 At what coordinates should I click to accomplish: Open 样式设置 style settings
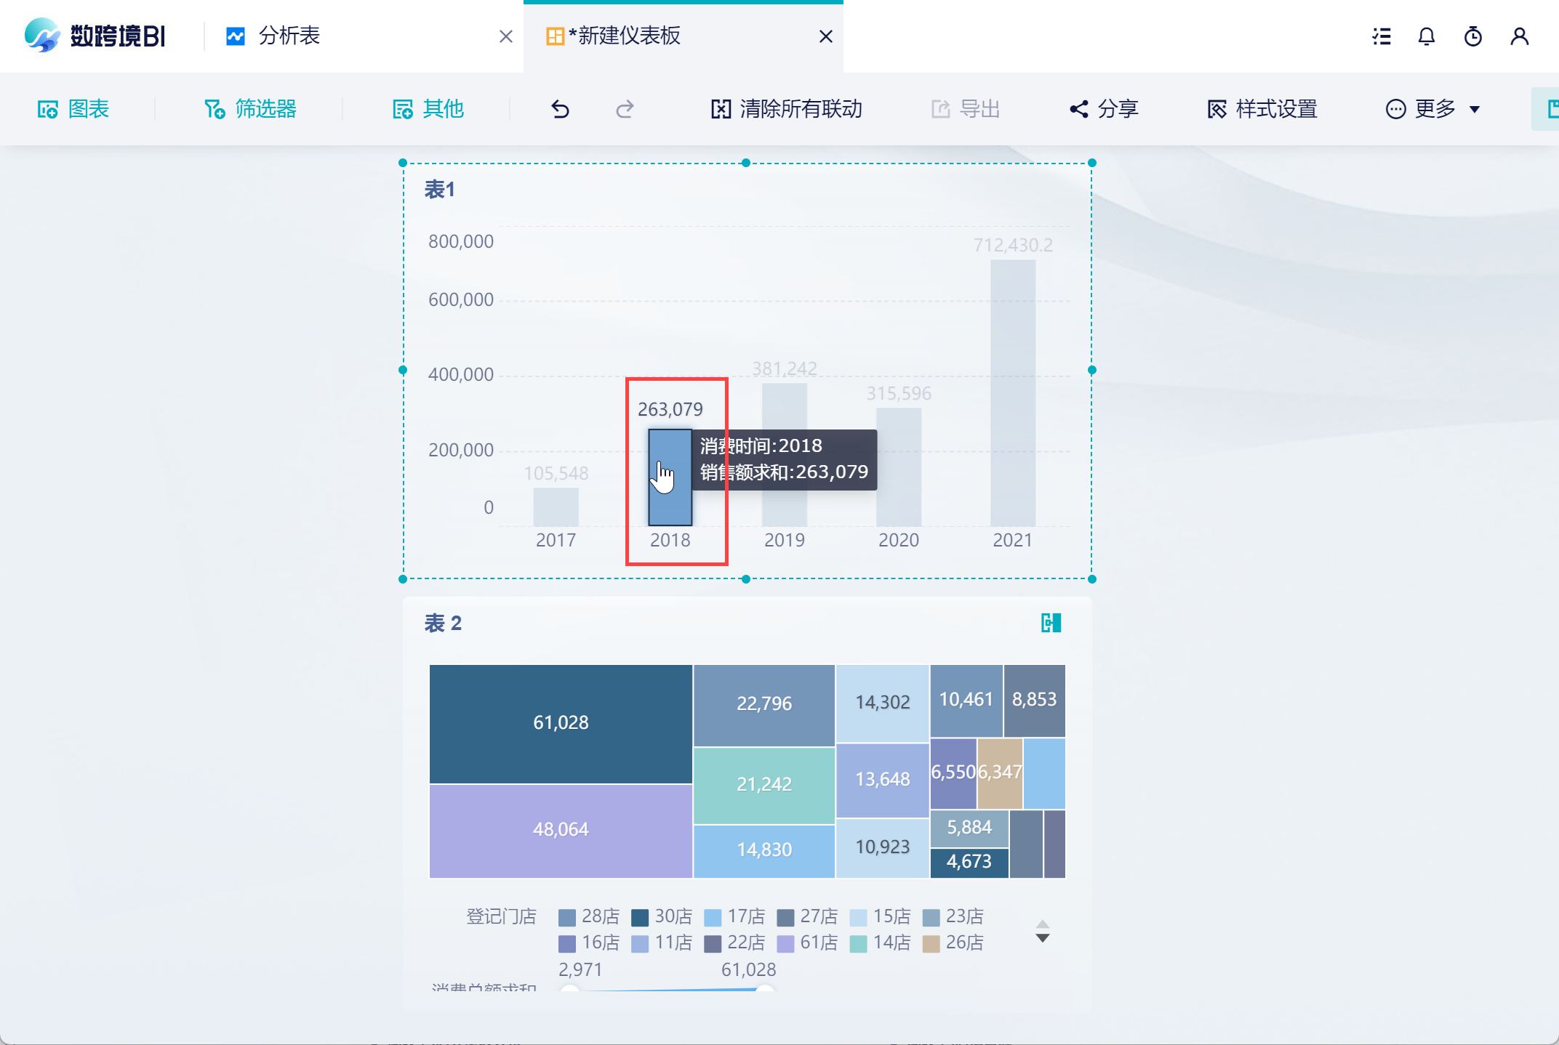pyautogui.click(x=1262, y=109)
